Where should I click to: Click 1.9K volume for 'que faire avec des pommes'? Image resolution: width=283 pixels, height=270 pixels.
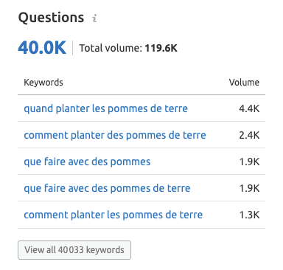click(249, 162)
